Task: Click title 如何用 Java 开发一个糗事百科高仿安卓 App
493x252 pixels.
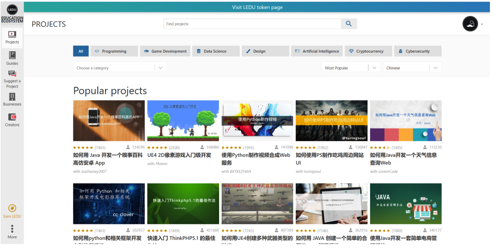Action: point(108,159)
